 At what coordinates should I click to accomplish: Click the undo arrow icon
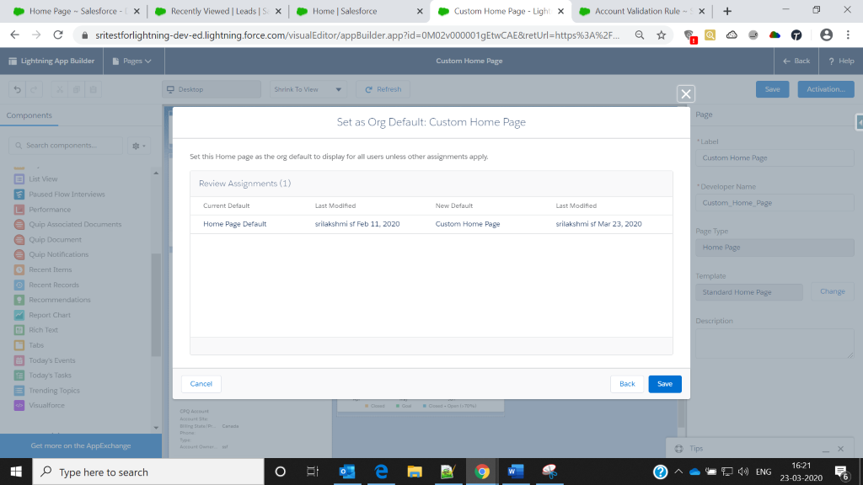[x=18, y=89]
